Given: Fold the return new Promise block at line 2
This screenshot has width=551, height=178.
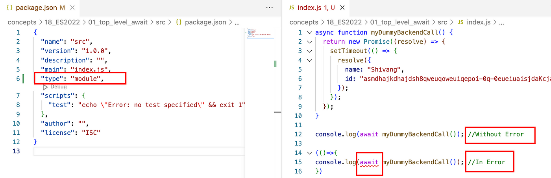Looking at the screenshot, I should pos(309,42).
